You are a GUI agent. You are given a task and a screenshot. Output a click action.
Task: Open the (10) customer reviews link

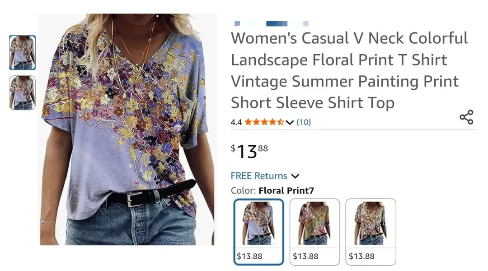click(304, 122)
